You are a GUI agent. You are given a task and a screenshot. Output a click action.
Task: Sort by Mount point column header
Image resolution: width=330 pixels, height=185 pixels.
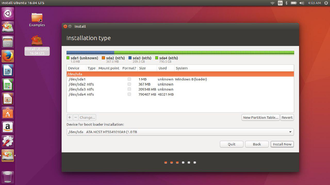109,68
